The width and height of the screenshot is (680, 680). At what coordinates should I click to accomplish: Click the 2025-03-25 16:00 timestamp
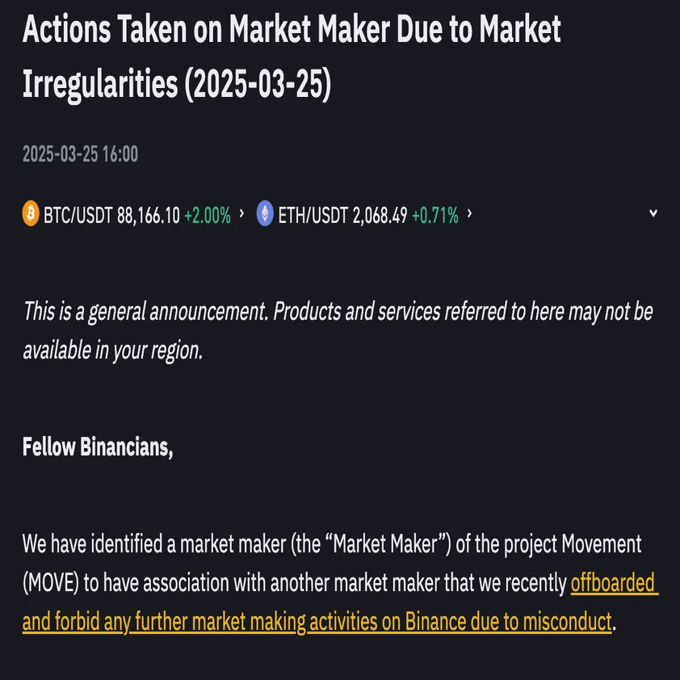pos(81,153)
